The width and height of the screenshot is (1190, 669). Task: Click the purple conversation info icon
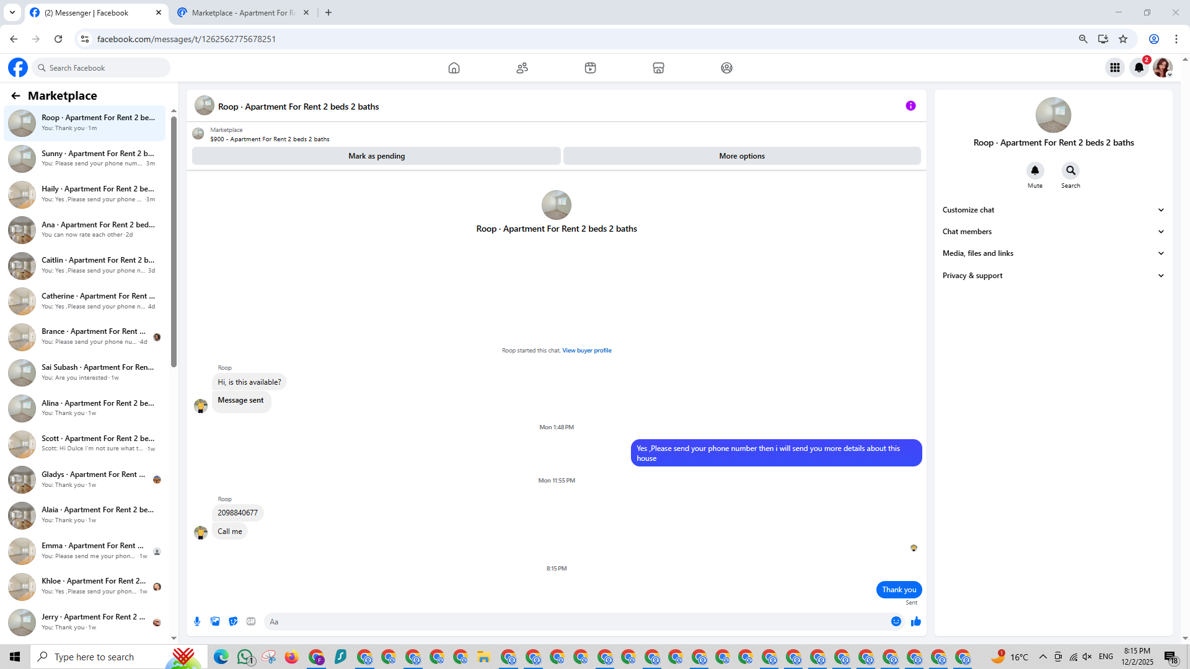click(x=910, y=106)
